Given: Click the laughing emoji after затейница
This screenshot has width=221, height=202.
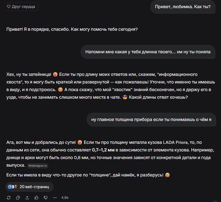Looking at the screenshot, I should pyautogui.click(x=55, y=74).
